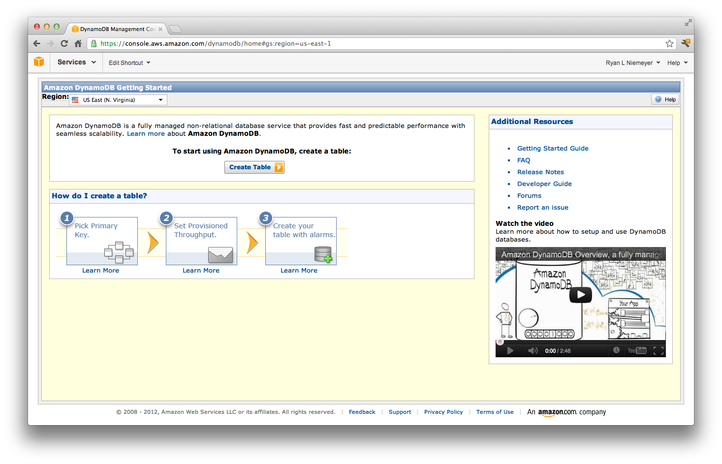Toggle the bookmark star in the address bar
The width and height of the screenshot is (722, 464).
669,43
